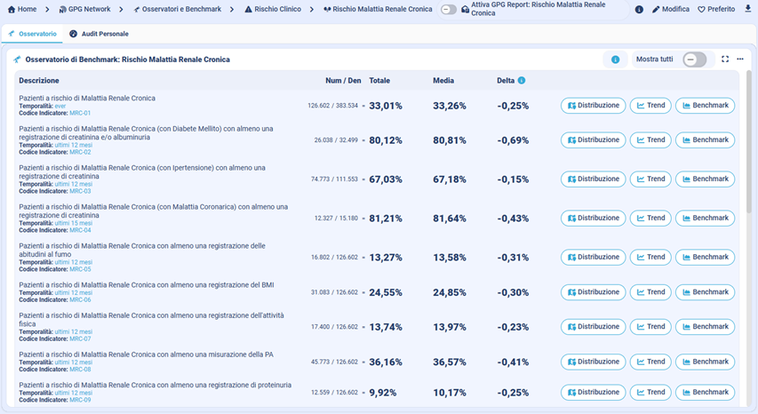
Task: Click the fullscreen expand icon
Action: (x=725, y=60)
